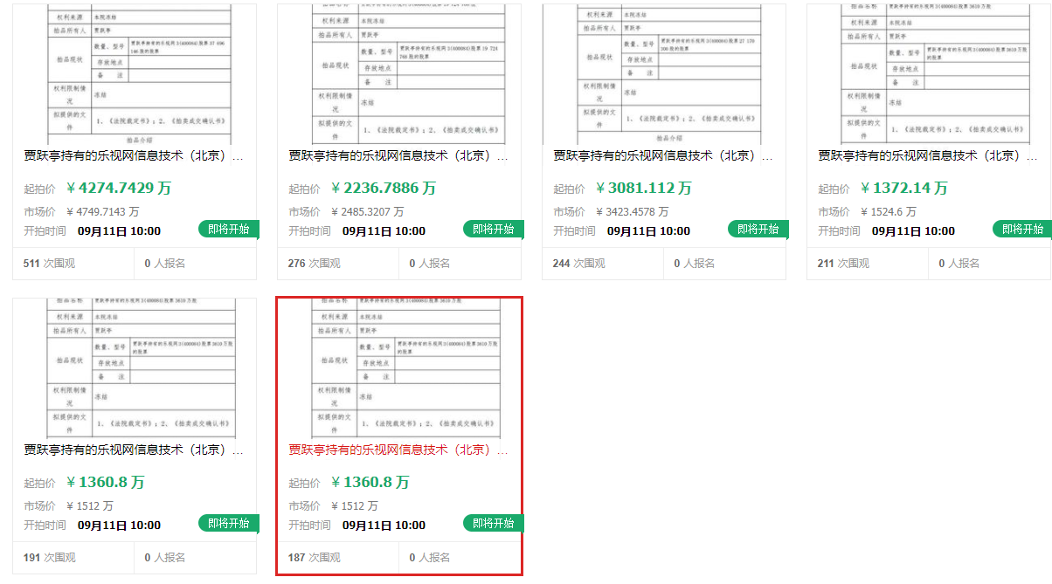The height and width of the screenshot is (584, 1052).
Task: Click market price ¥1512万 on the 187次围观 listing
Action: (x=355, y=506)
